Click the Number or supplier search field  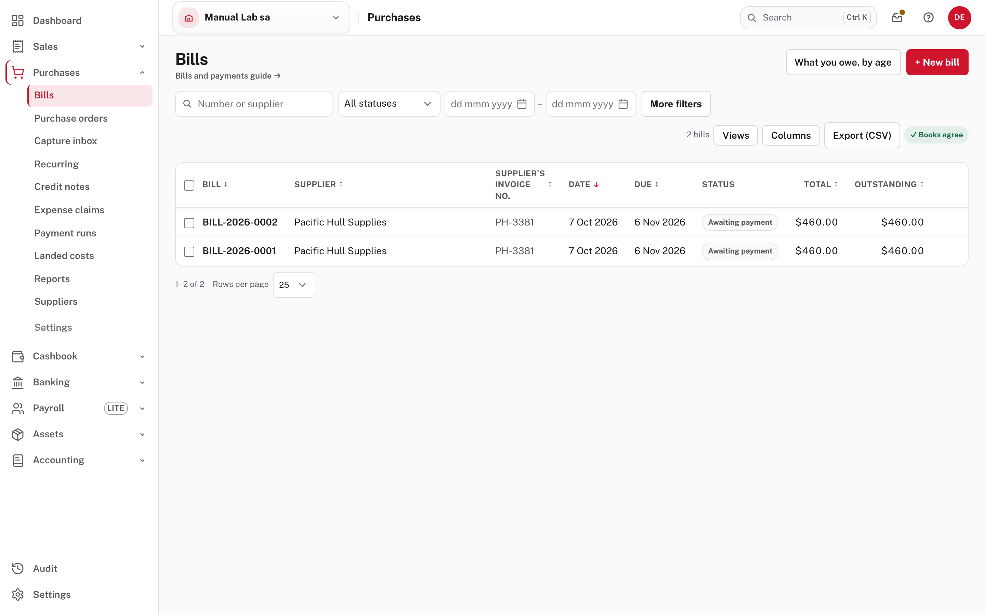click(253, 104)
